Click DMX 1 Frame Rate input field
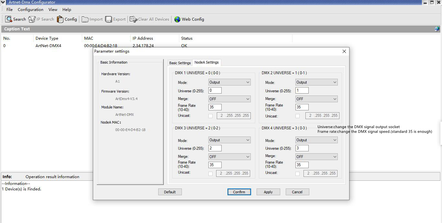This screenshot has width=442, height=223. point(215,107)
